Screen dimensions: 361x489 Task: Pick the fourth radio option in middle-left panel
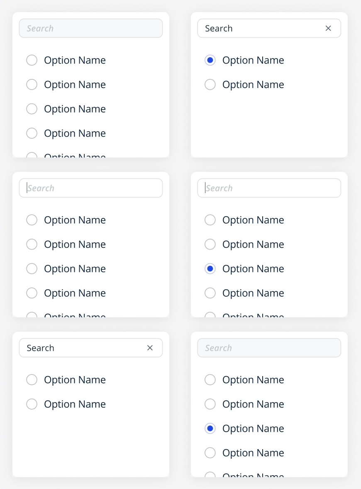pyautogui.click(x=32, y=293)
